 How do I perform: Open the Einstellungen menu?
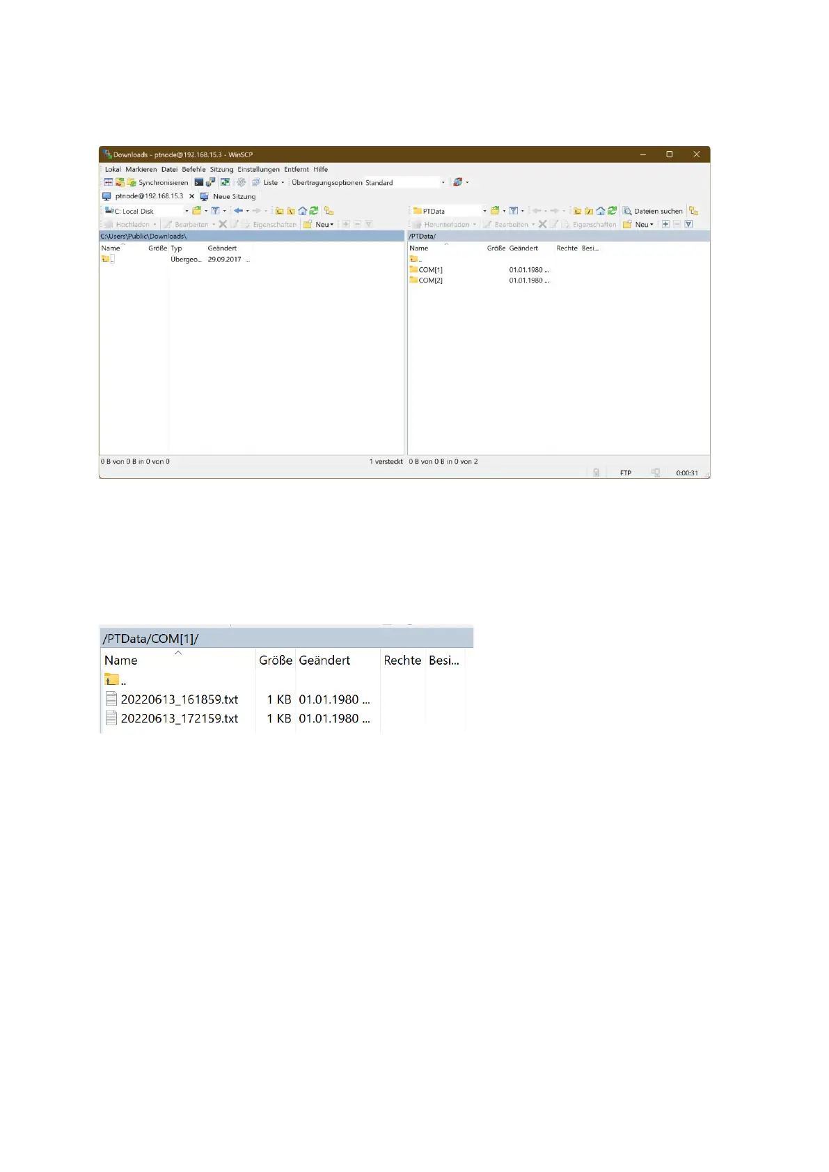click(258, 169)
